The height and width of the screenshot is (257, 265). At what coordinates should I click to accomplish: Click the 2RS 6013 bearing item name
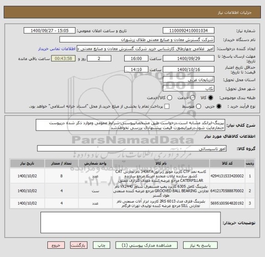point(161,203)
